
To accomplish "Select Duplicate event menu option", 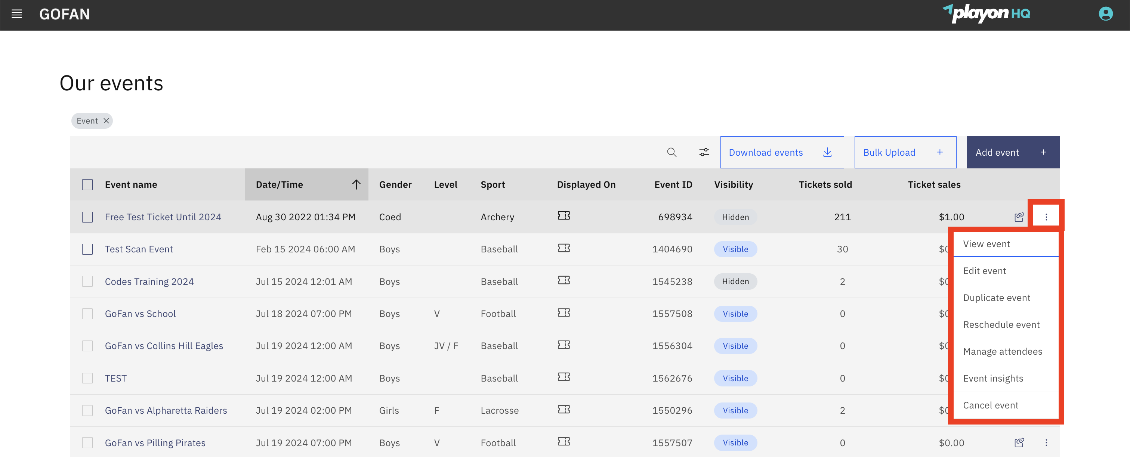I will [x=996, y=298].
